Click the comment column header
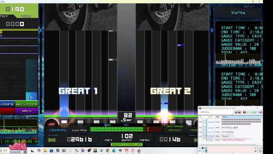Viewport: 273px width, 154px height. click(x=242, y=117)
